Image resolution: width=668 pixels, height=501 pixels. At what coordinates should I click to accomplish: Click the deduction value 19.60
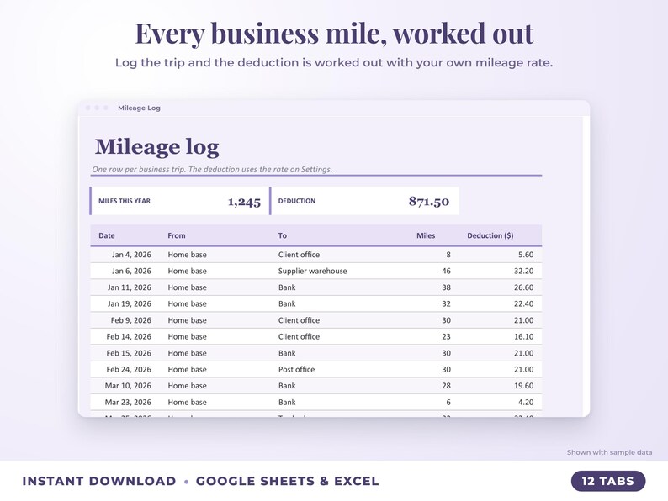523,386
